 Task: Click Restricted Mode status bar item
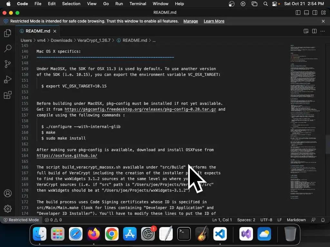[x=21, y=220]
